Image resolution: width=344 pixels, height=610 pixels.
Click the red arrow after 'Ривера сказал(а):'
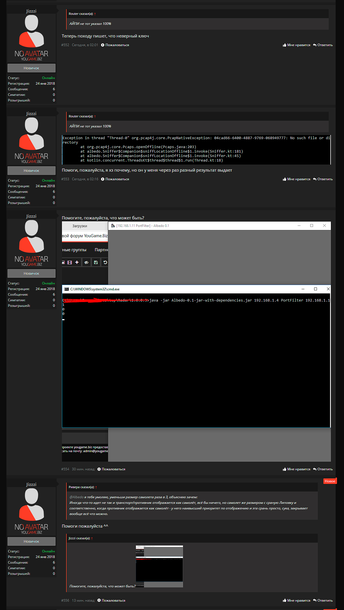pyautogui.click(x=96, y=487)
